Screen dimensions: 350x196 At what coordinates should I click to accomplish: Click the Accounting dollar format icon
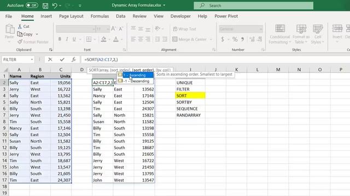(223, 39)
